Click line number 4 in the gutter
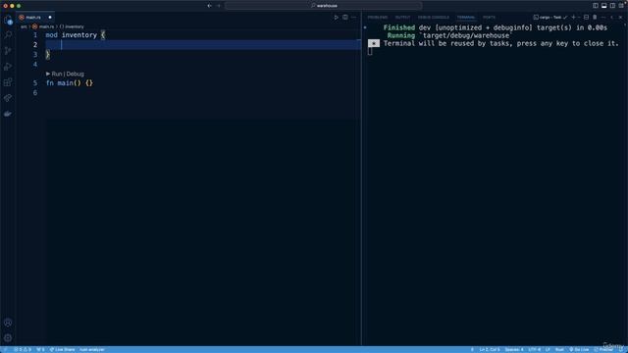 click(x=35, y=64)
